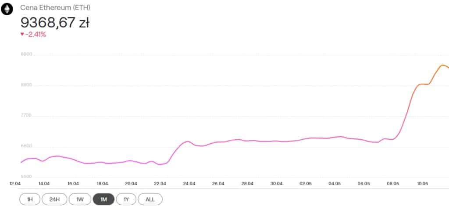The height and width of the screenshot is (210, 449).
Task: Click the pink line's peak above 24.04
Action: click(x=188, y=141)
